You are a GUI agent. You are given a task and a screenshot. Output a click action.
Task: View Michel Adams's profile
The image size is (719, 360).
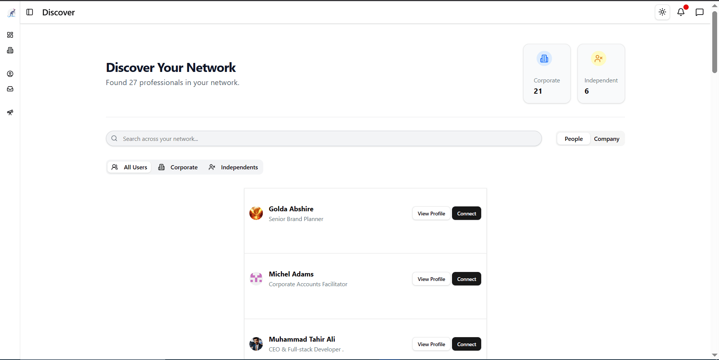click(x=431, y=279)
